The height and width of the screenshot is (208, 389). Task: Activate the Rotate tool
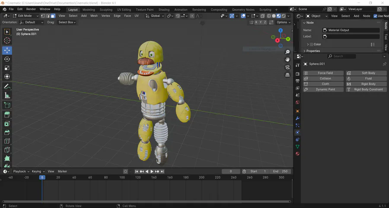point(7,59)
